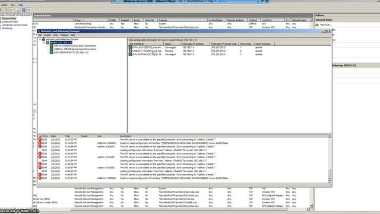
Task: Open the Options menu
Action: pos(64,35)
